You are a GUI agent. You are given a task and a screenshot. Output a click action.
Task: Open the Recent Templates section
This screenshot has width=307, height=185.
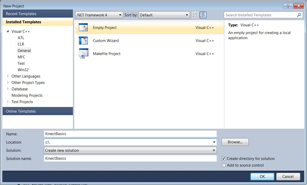tap(37, 14)
